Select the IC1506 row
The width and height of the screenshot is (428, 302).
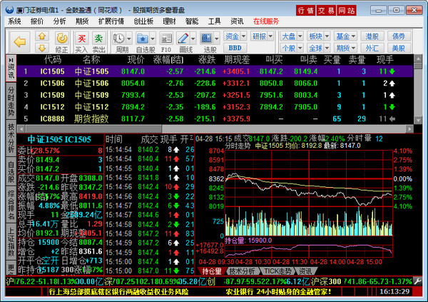tap(215, 84)
